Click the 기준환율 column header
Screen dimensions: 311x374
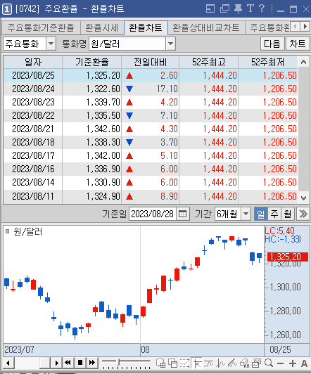(92, 63)
